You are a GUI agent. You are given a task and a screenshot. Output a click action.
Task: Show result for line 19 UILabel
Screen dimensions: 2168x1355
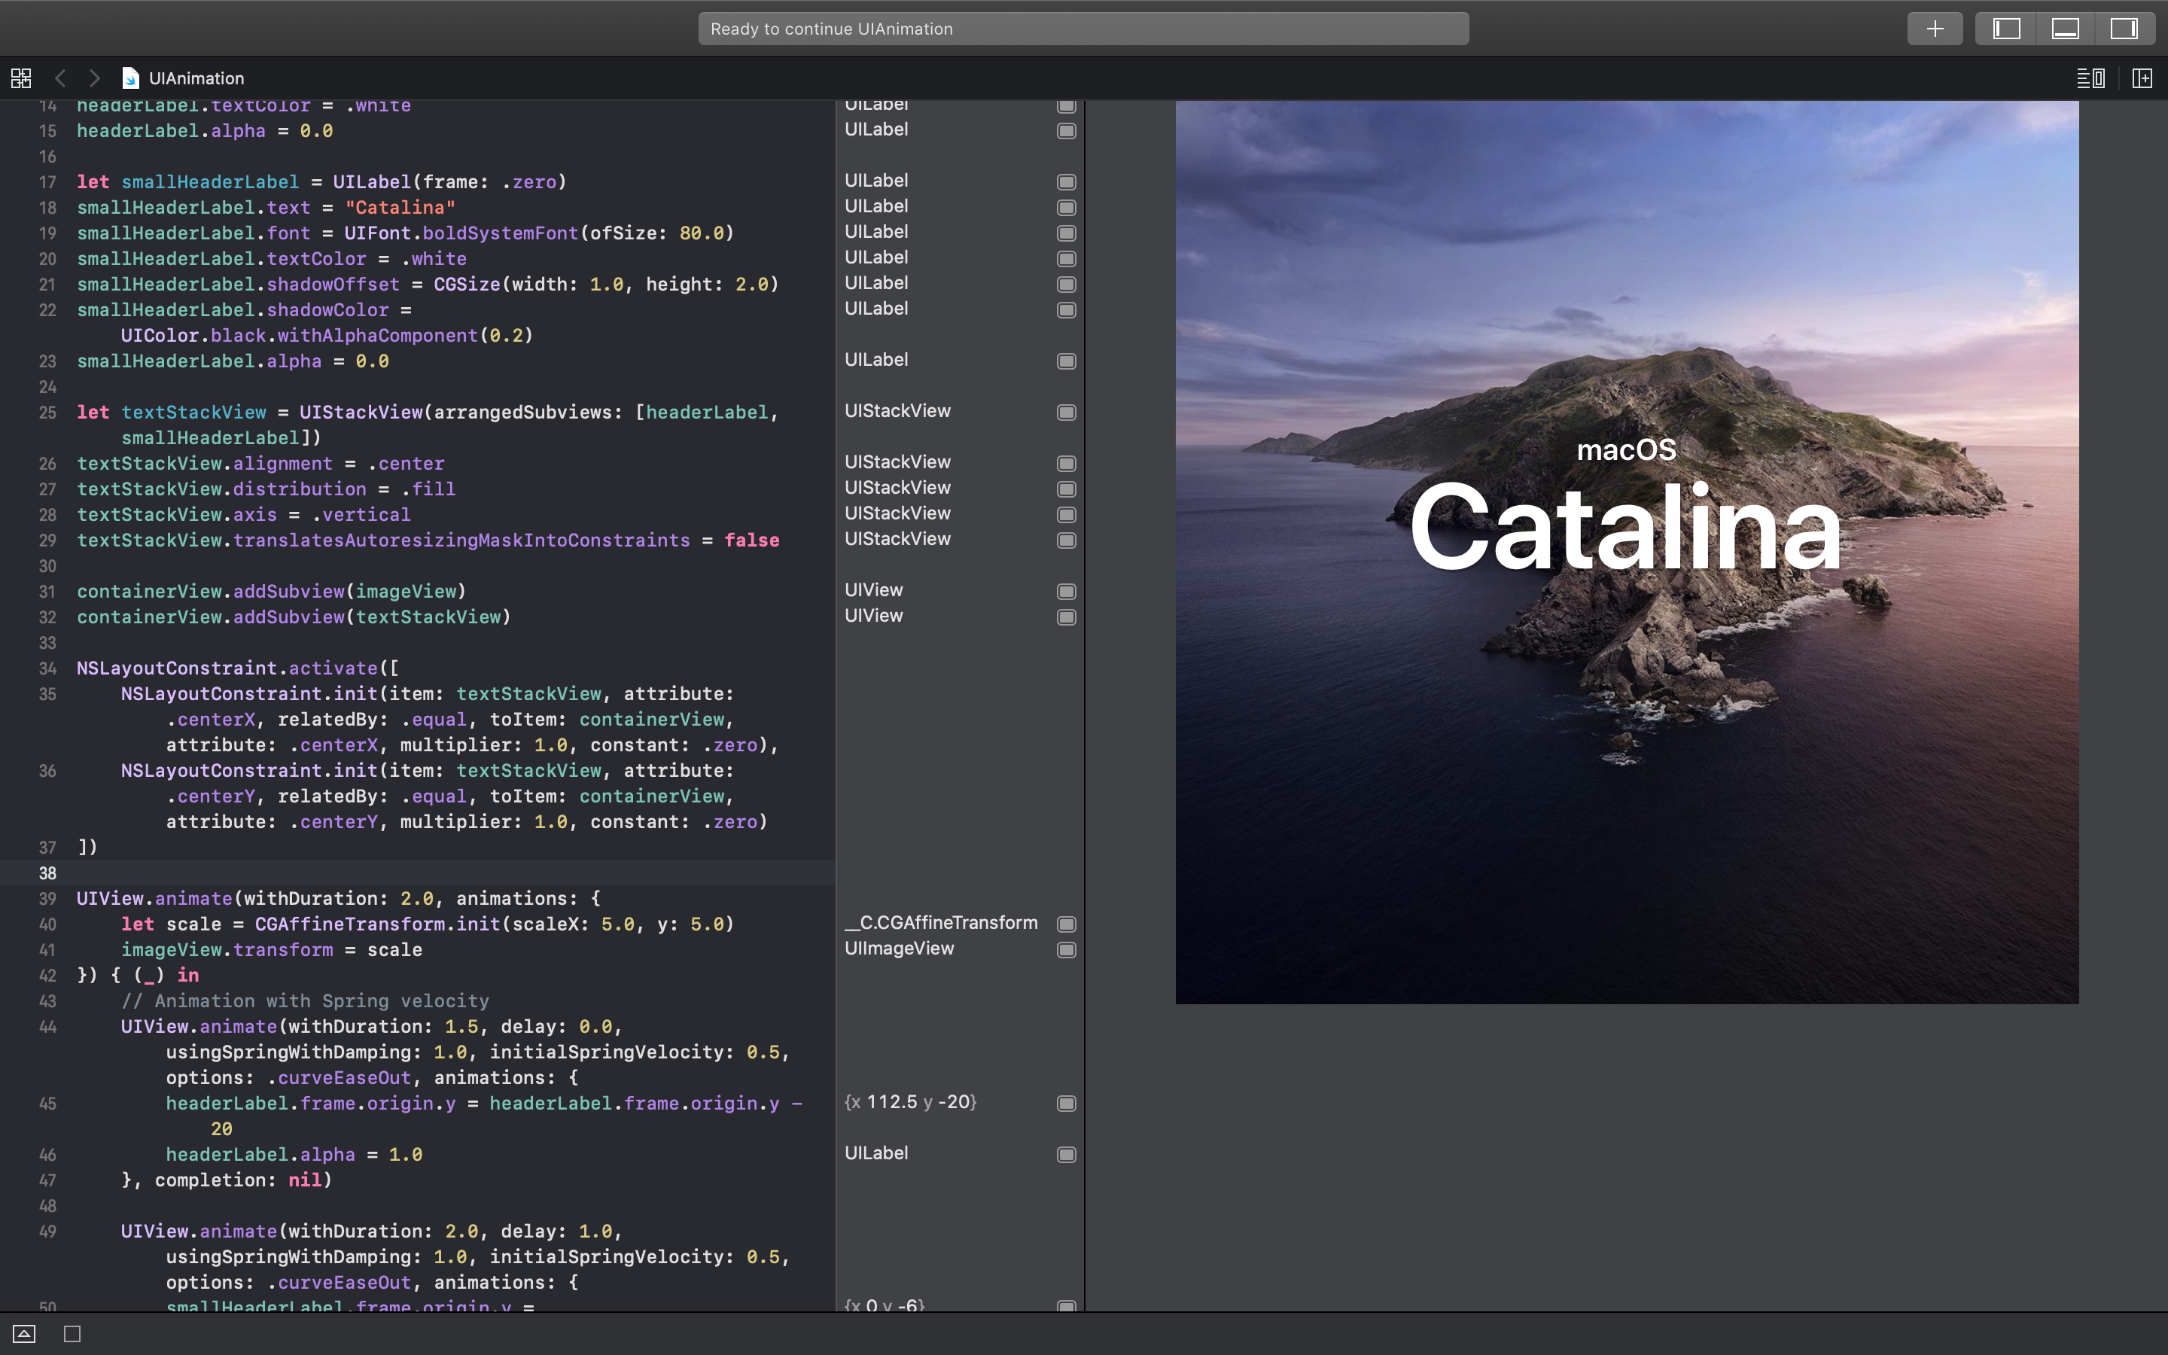tap(1066, 233)
